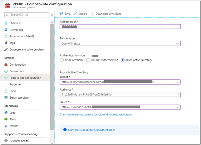Open Locks menu item
This screenshot has width=201, height=145.
point(13,91)
